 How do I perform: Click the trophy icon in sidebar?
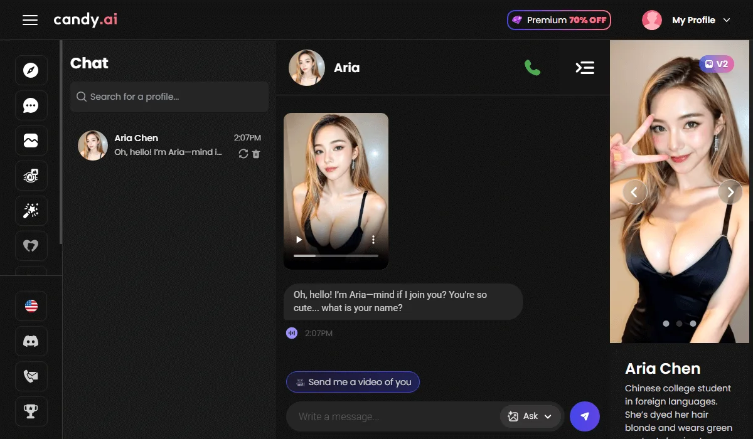[x=31, y=411]
